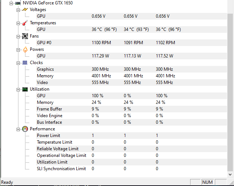
Task: Click the Voltages lightning icon
Action: (25, 10)
